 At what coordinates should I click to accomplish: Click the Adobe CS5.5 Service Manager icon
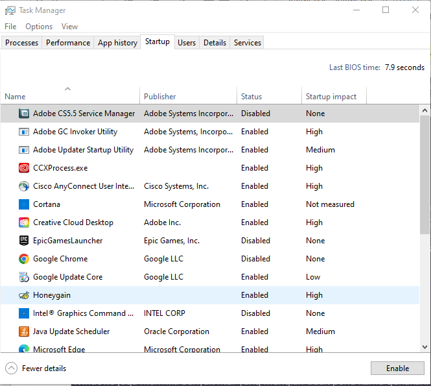[24, 114]
